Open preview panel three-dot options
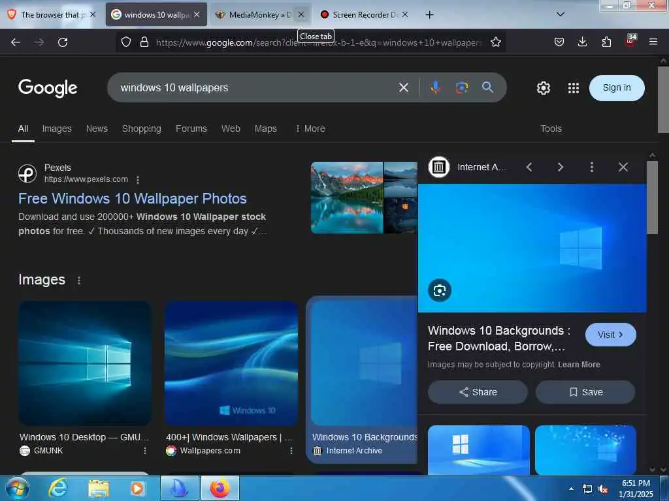The image size is (669, 501). pyautogui.click(x=591, y=167)
